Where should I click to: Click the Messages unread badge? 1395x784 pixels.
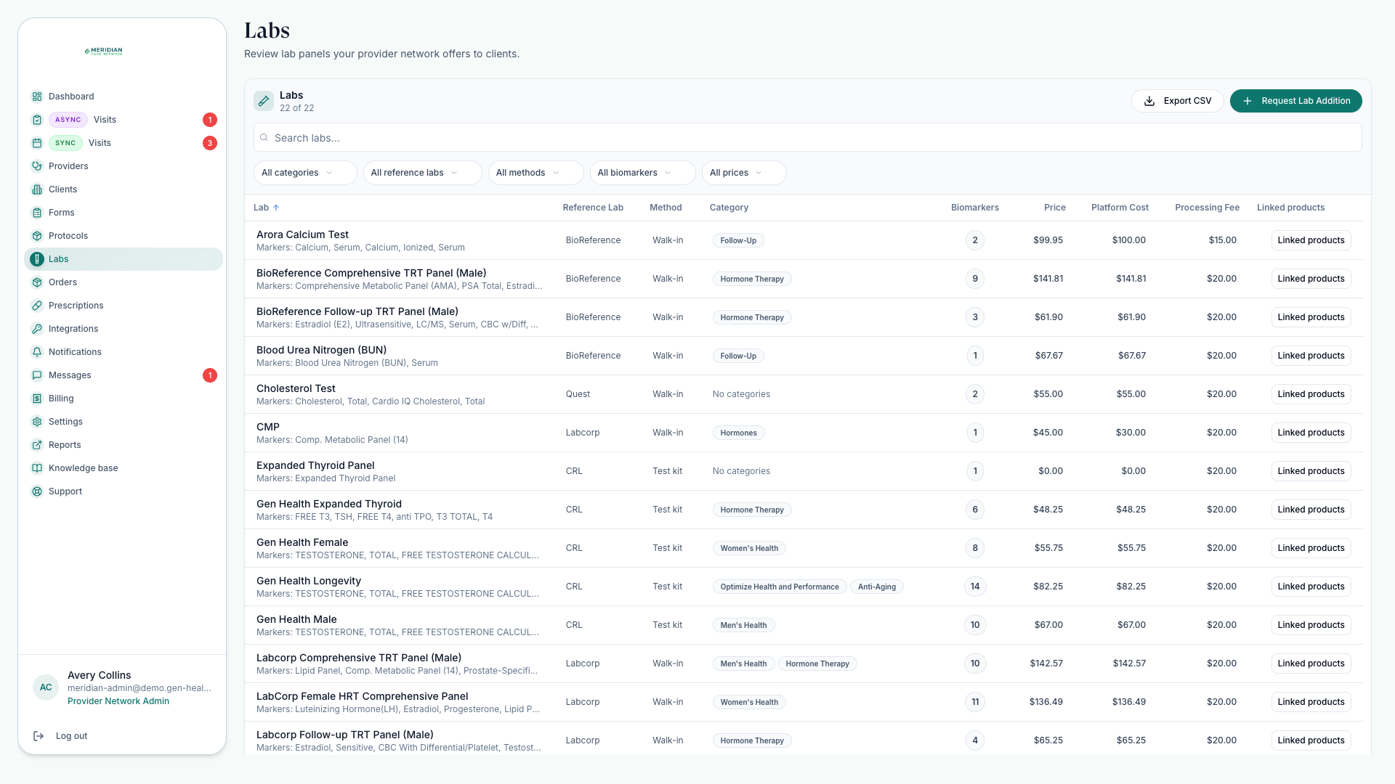coord(210,375)
